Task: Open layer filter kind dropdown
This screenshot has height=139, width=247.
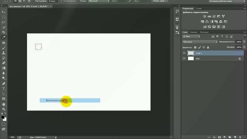Action: 191,36
